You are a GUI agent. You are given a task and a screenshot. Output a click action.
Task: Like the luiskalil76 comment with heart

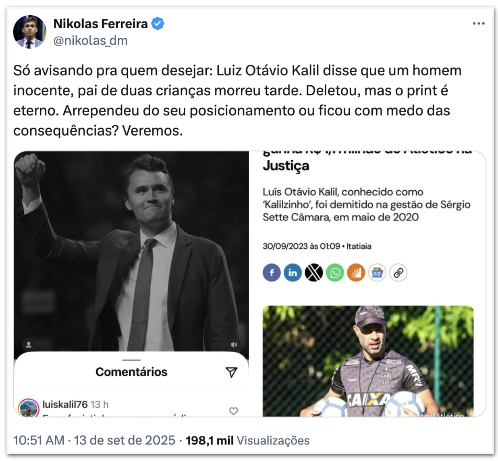pos(234,411)
